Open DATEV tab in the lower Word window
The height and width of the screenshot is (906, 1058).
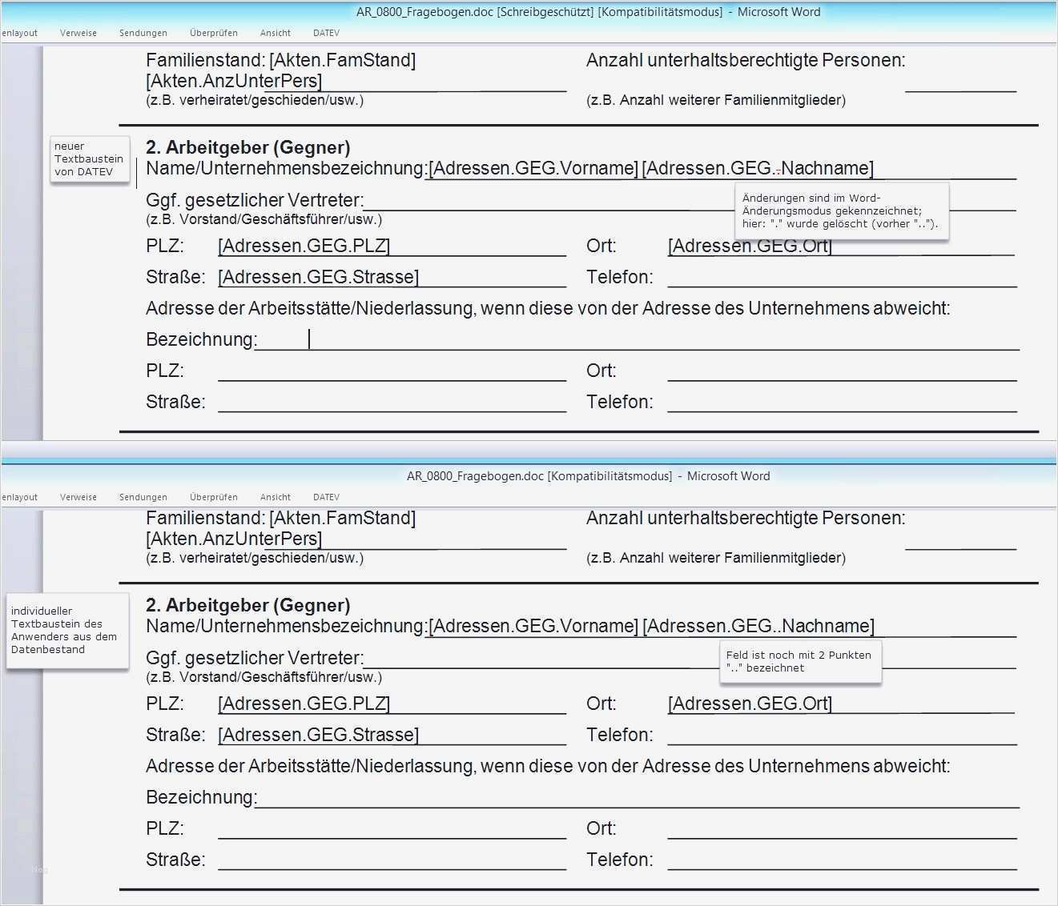(325, 497)
